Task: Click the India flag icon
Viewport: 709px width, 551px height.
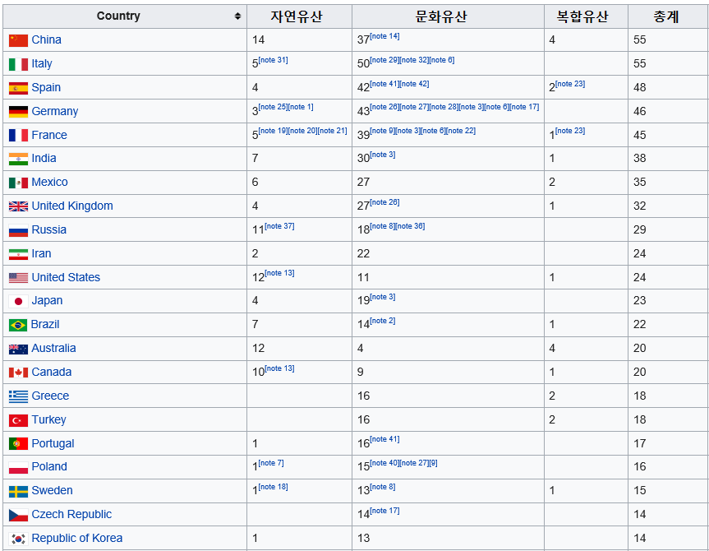Action: pyautogui.click(x=19, y=159)
